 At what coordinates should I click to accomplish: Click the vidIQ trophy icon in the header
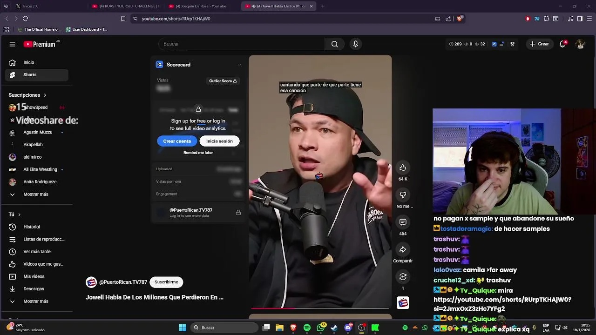click(x=512, y=44)
